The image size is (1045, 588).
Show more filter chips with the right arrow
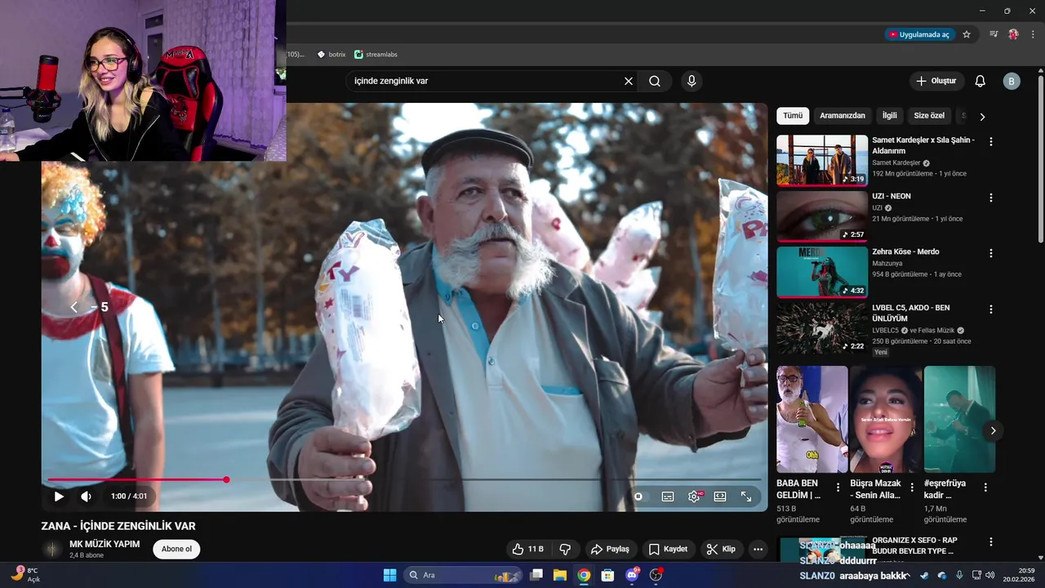click(x=982, y=116)
